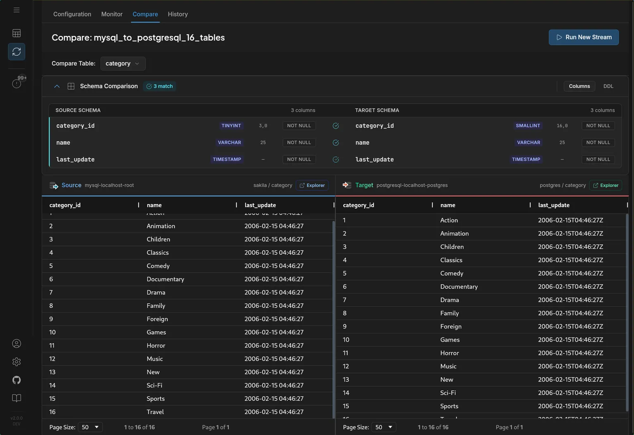The width and height of the screenshot is (634, 435).
Task: Click the 3 match badge
Action: (x=160, y=86)
